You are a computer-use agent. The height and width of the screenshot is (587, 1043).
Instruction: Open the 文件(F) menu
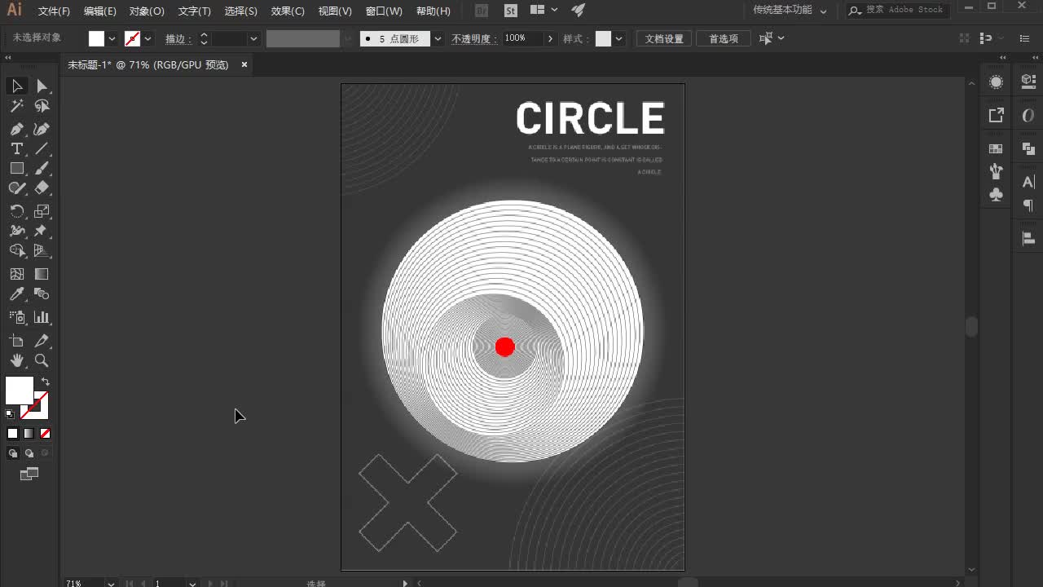[54, 11]
